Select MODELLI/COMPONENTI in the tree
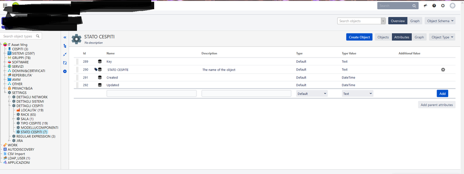 [39, 127]
